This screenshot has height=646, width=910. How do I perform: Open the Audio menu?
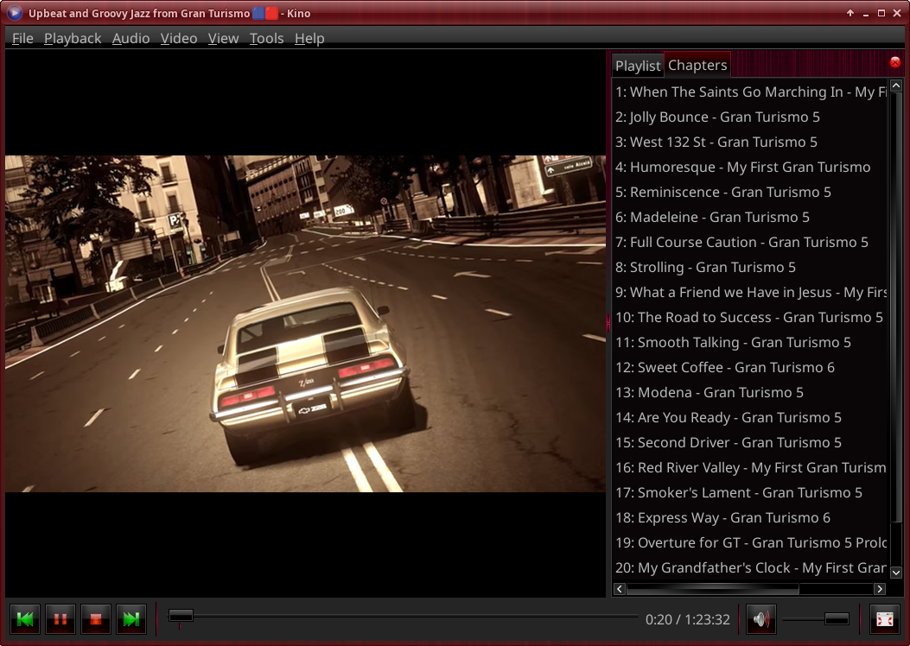tap(130, 38)
